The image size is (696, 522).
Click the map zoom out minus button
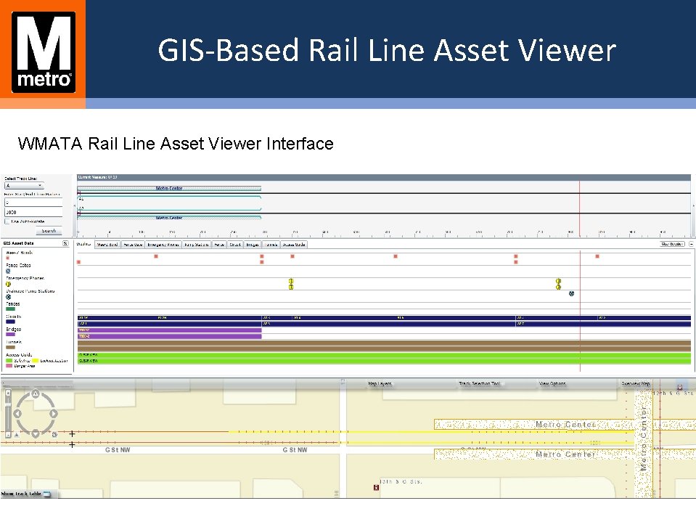pyautogui.click(x=8, y=435)
